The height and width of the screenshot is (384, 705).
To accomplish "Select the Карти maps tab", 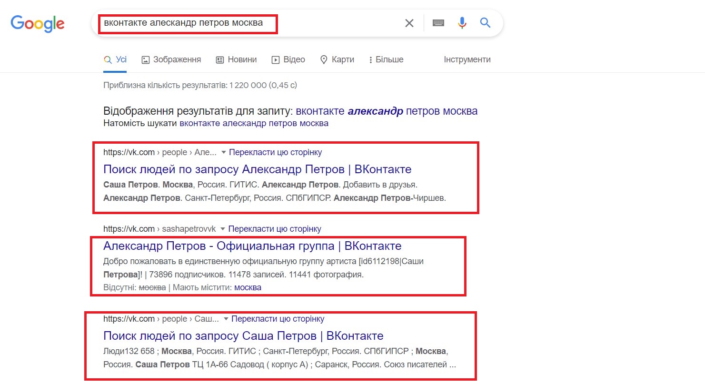I will pos(337,59).
